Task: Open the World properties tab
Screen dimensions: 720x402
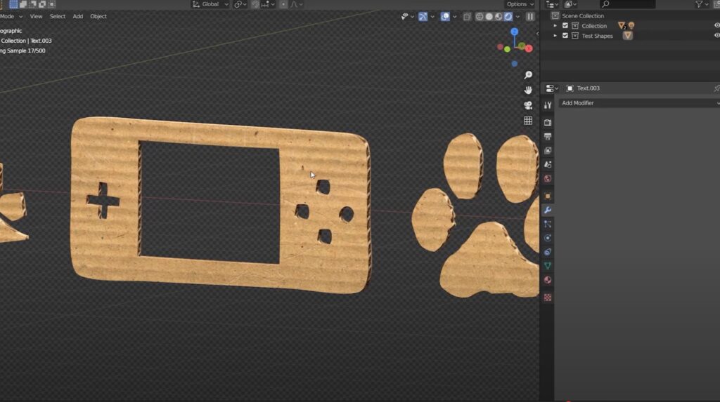Action: tap(547, 179)
